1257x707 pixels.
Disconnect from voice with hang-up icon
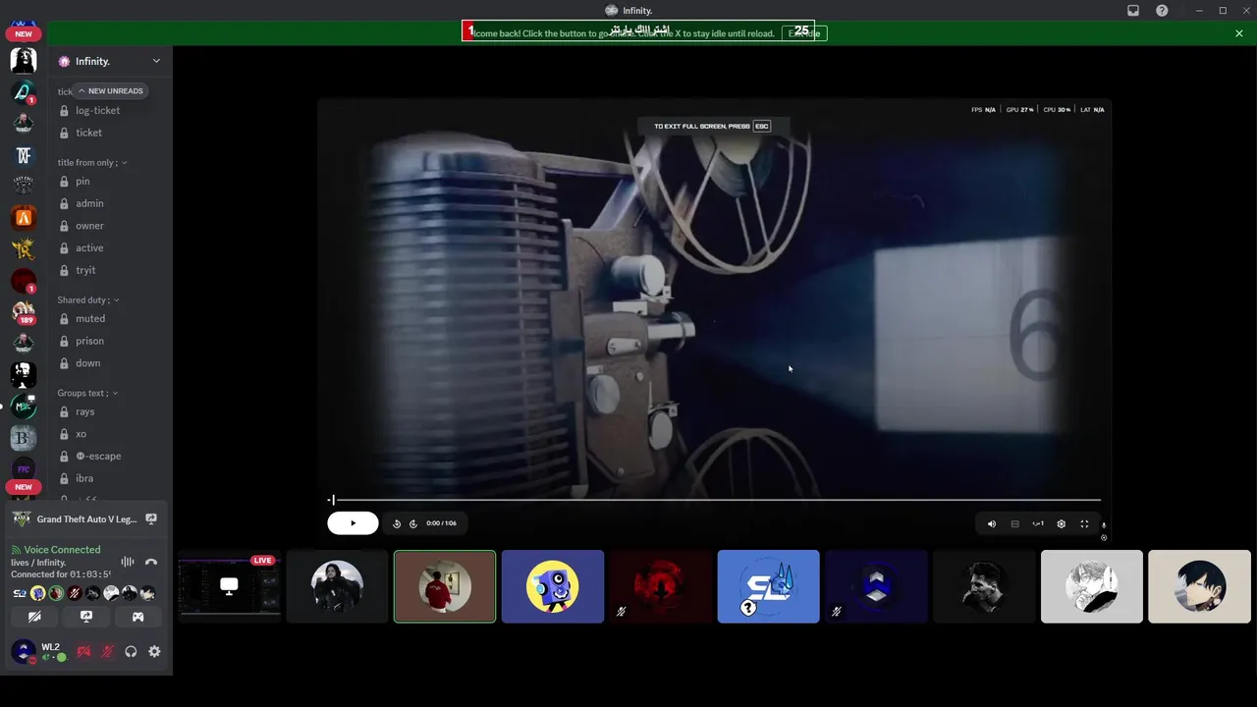click(151, 562)
